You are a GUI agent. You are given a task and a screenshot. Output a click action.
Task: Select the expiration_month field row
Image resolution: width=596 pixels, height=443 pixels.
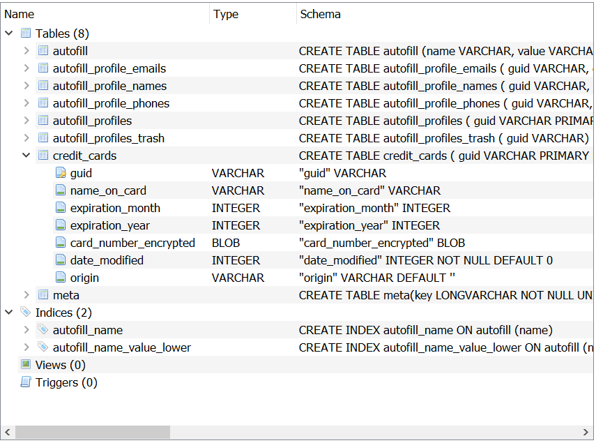tap(115, 208)
